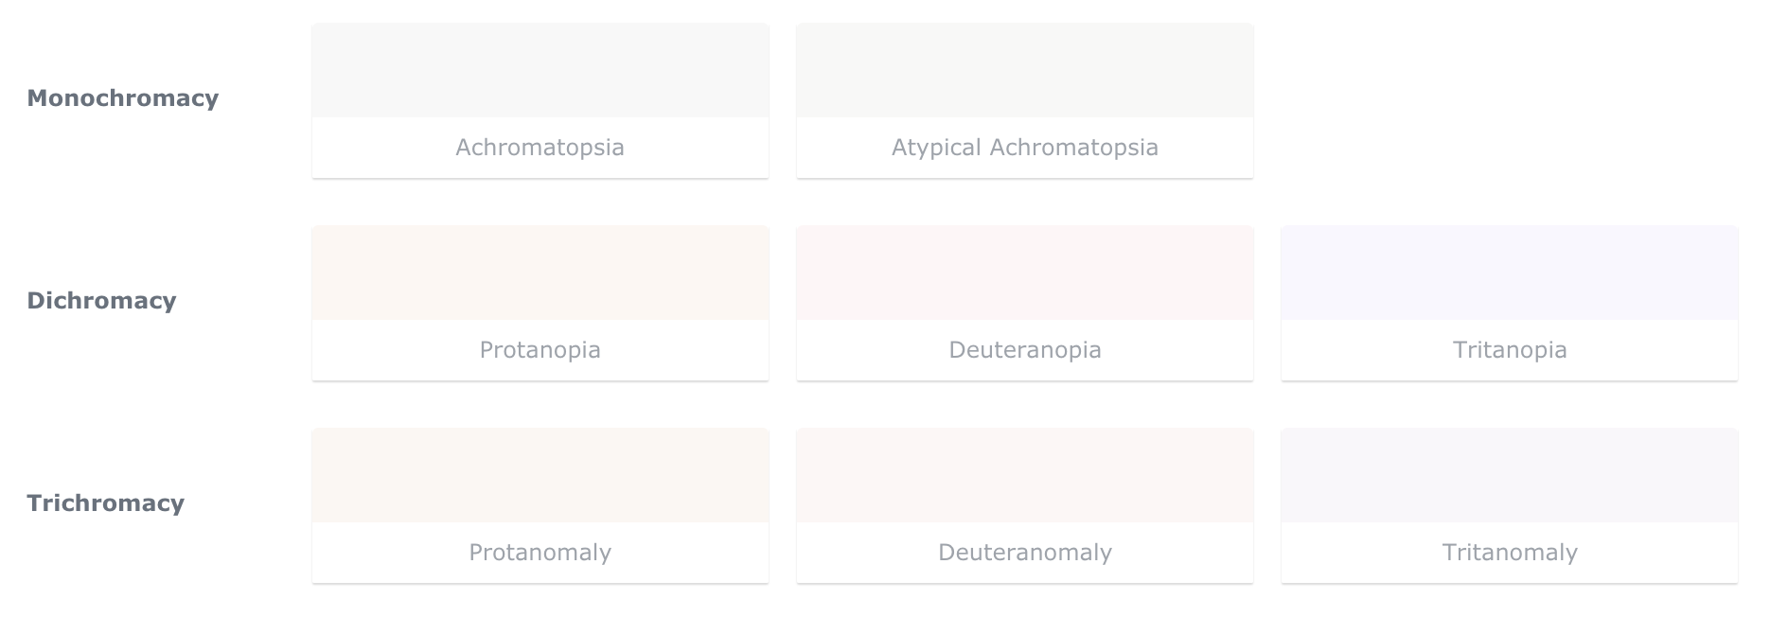Viewport: 1770px width, 617px height.
Task: Click the Trichromacy row heading
Action: point(105,503)
